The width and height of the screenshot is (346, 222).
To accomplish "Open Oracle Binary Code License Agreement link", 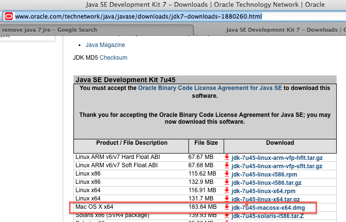I will 209,89.
